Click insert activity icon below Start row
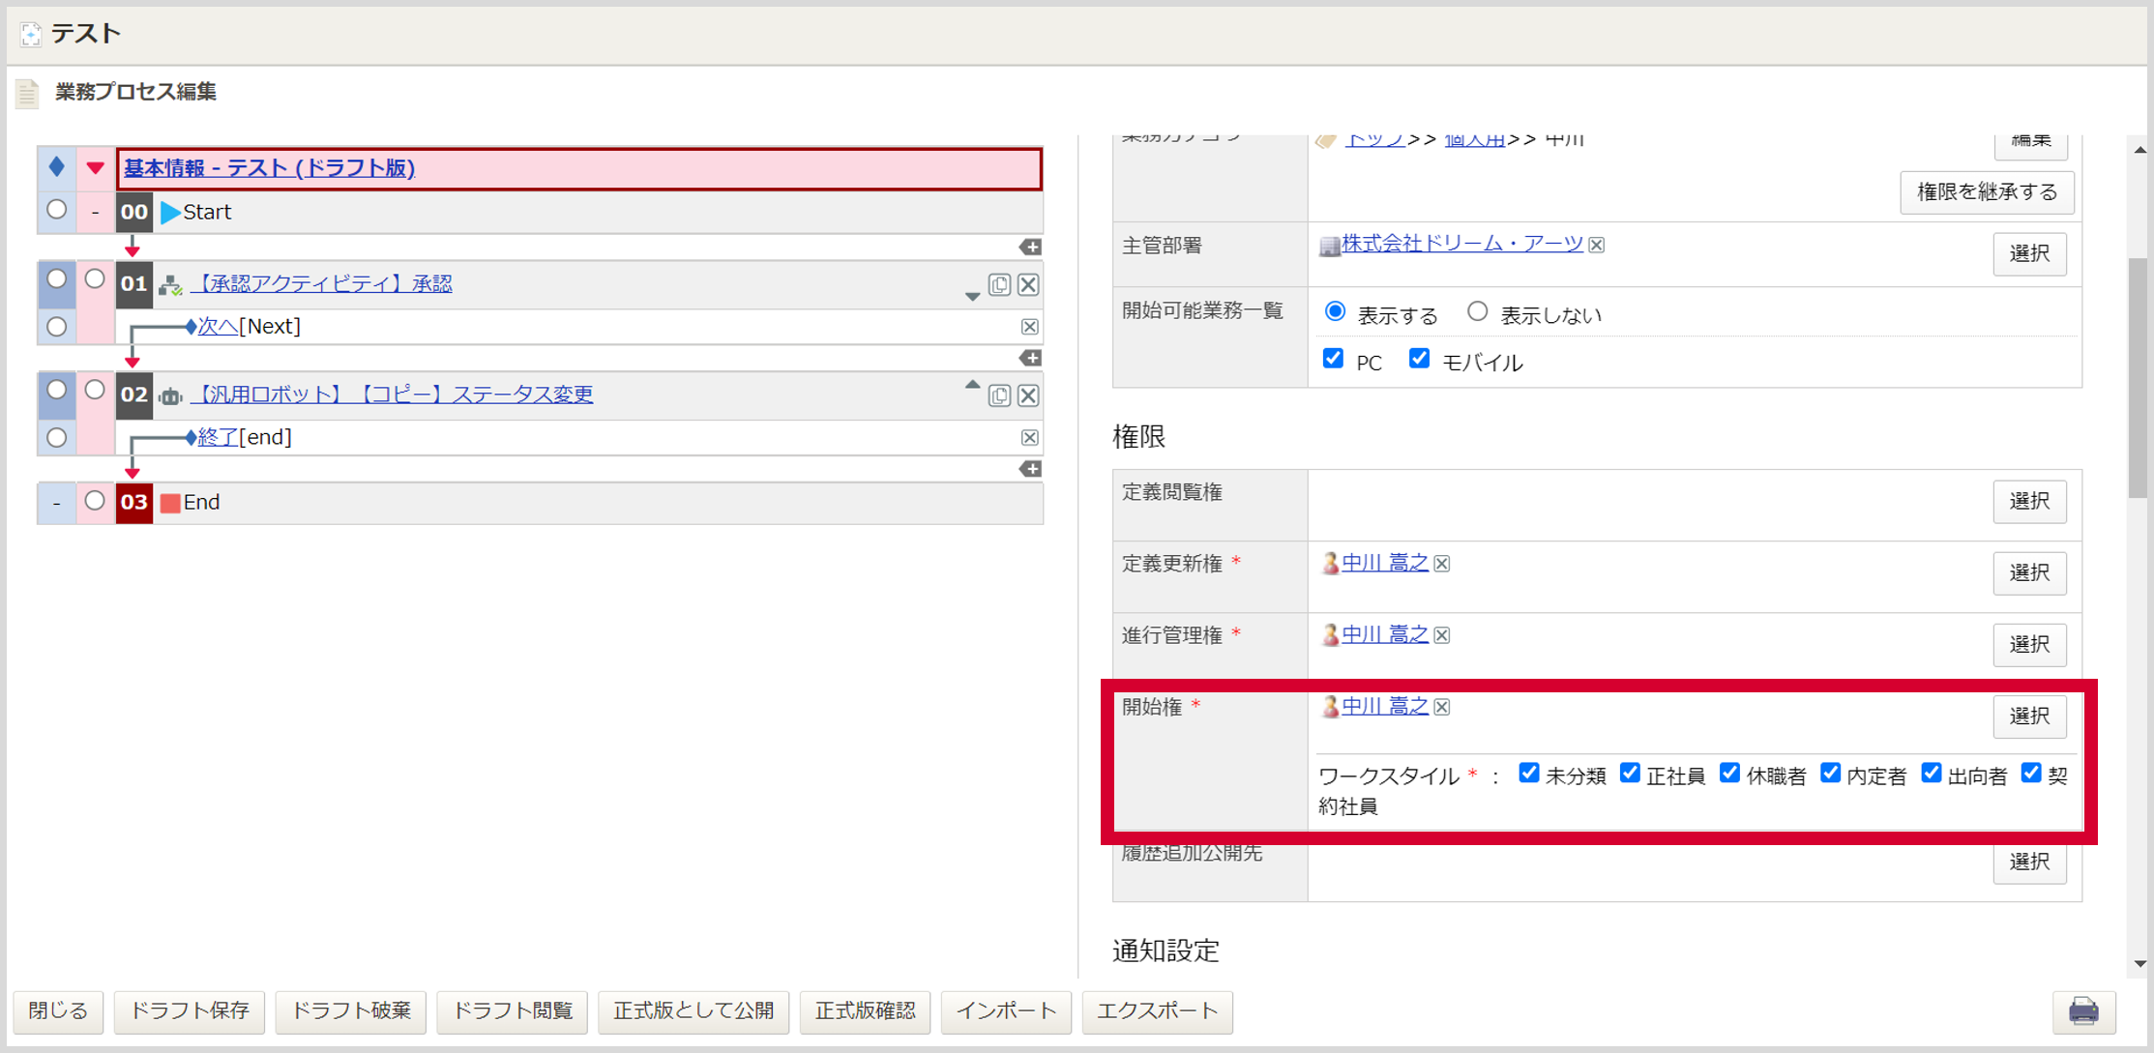 (x=1030, y=248)
